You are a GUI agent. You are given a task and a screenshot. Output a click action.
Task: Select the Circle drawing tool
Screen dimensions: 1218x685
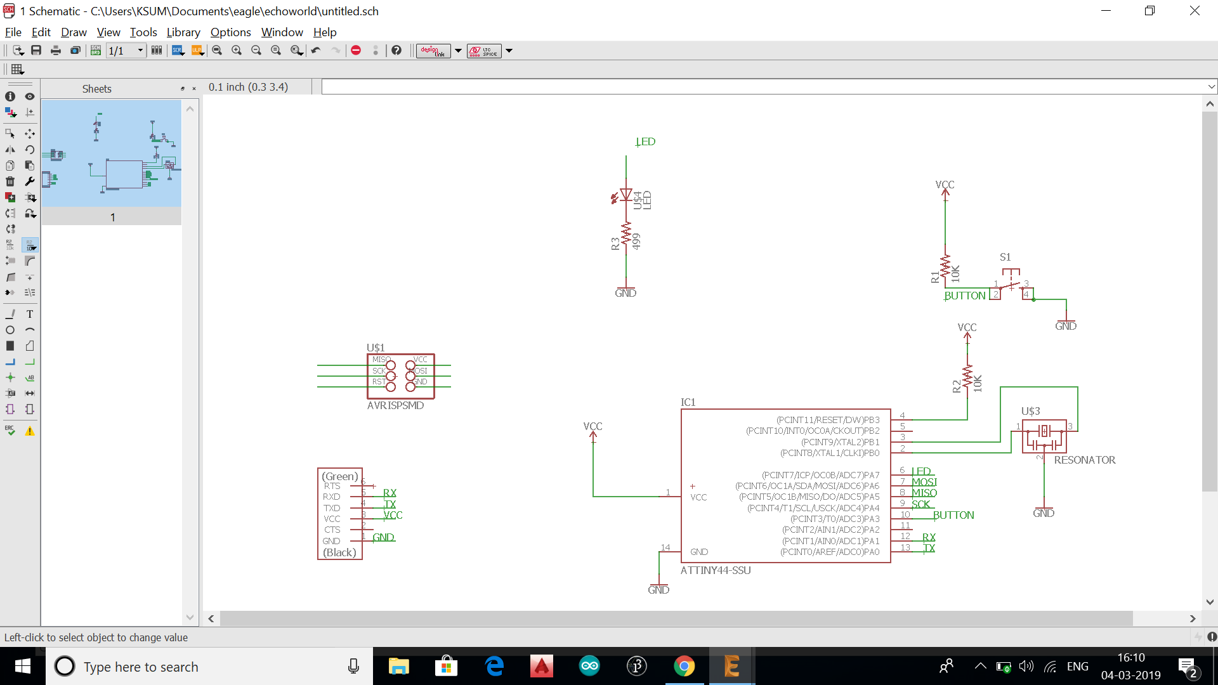coord(10,330)
